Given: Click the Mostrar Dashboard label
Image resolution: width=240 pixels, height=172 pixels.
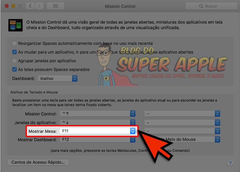Looking at the screenshot, I should 37,140.
